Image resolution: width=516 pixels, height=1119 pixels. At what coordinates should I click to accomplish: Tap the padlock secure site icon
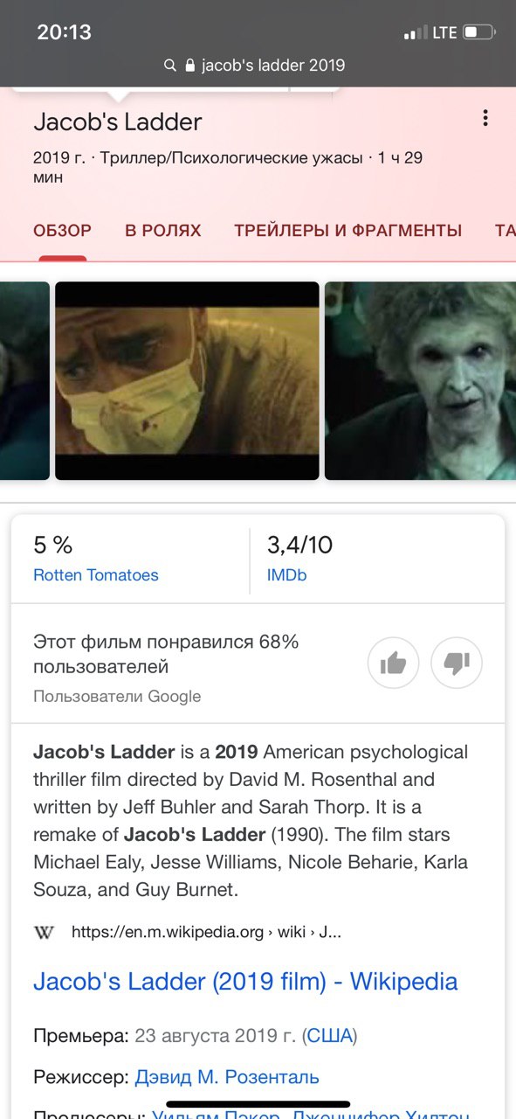coord(189,66)
